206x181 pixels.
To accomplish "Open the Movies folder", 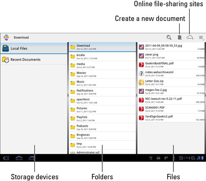I will click(102, 74).
